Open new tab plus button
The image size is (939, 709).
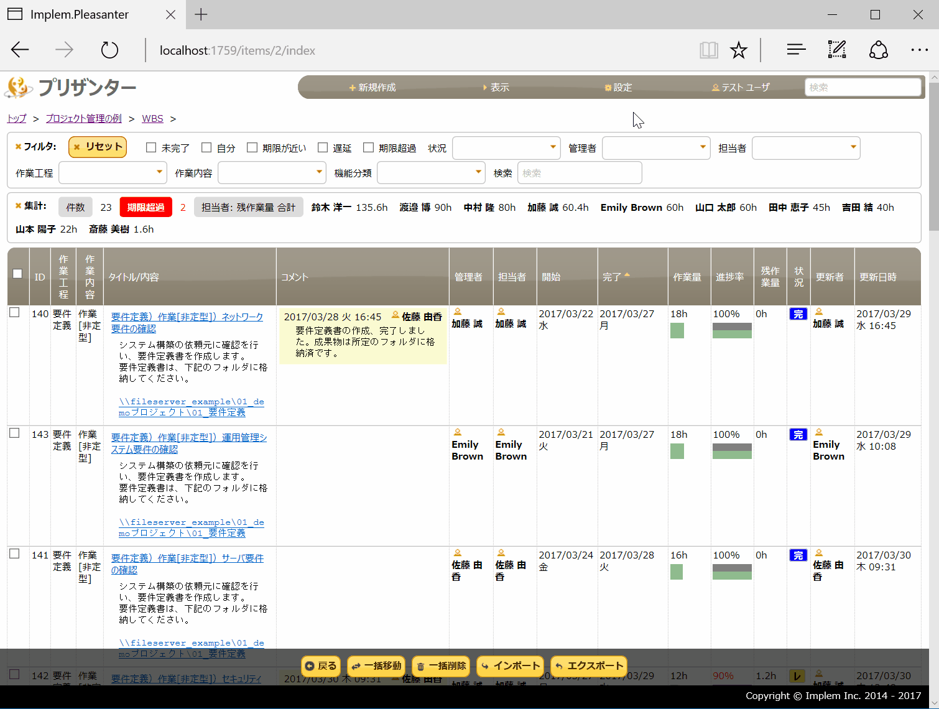tap(201, 14)
